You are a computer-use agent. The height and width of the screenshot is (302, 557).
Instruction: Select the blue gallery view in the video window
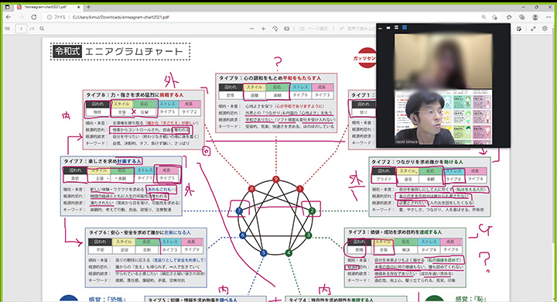click(x=405, y=28)
